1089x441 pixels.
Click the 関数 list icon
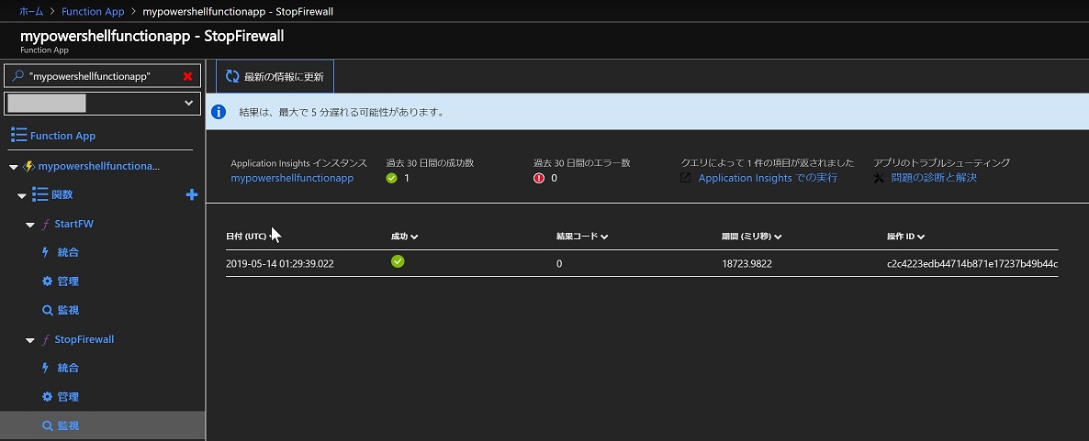click(x=39, y=195)
